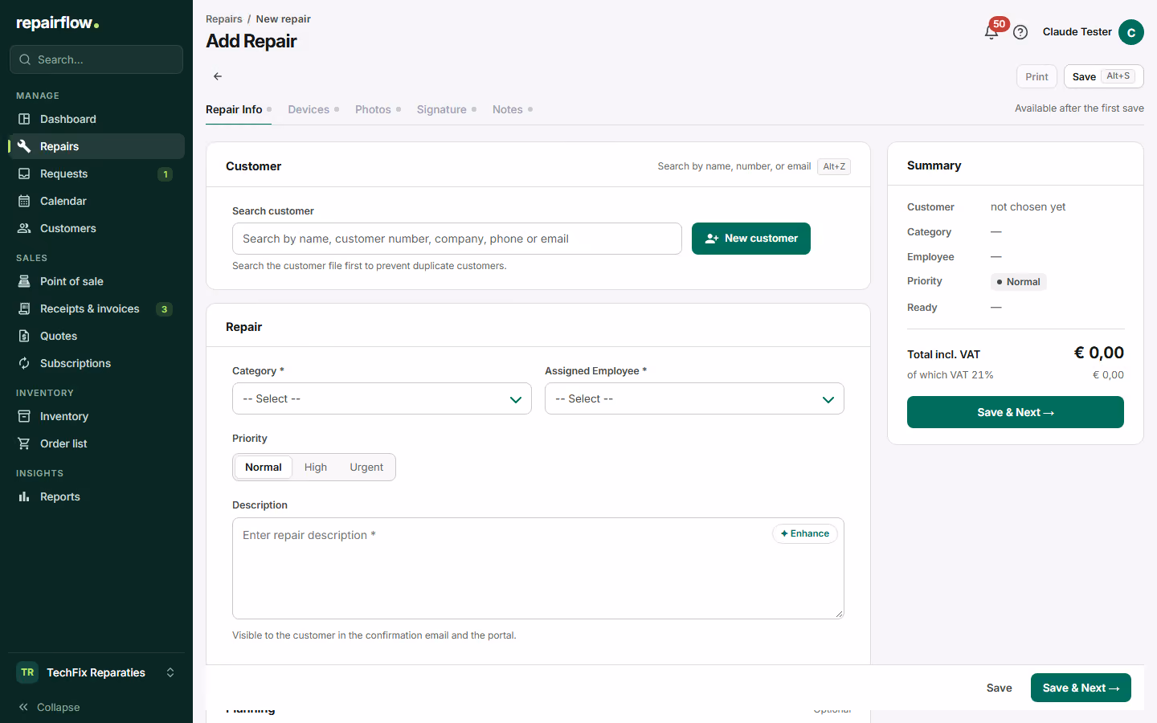1157x723 pixels.
Task: Go back using the left arrow
Action: click(218, 76)
